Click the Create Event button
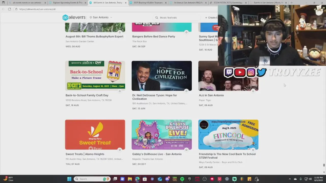The width and height of the screenshot is (326, 183). pyautogui.click(x=211, y=18)
